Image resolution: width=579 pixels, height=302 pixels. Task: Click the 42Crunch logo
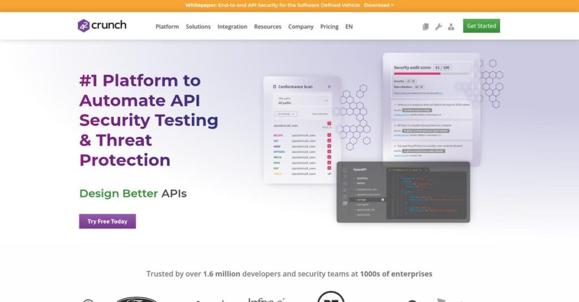click(102, 25)
